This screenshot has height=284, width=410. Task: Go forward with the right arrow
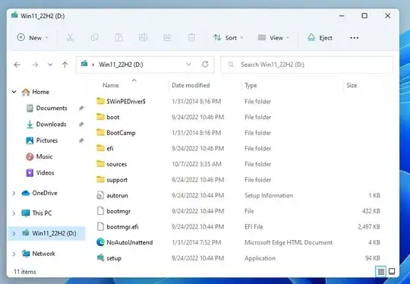point(35,65)
